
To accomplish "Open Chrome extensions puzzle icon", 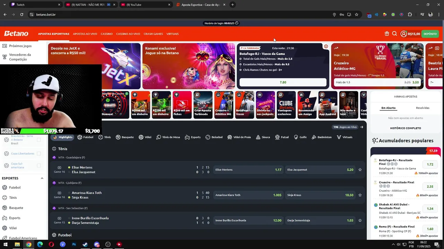I will click(x=410, y=15).
